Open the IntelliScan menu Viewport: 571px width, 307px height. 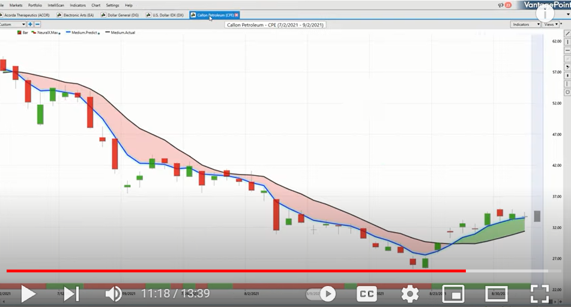point(56,5)
